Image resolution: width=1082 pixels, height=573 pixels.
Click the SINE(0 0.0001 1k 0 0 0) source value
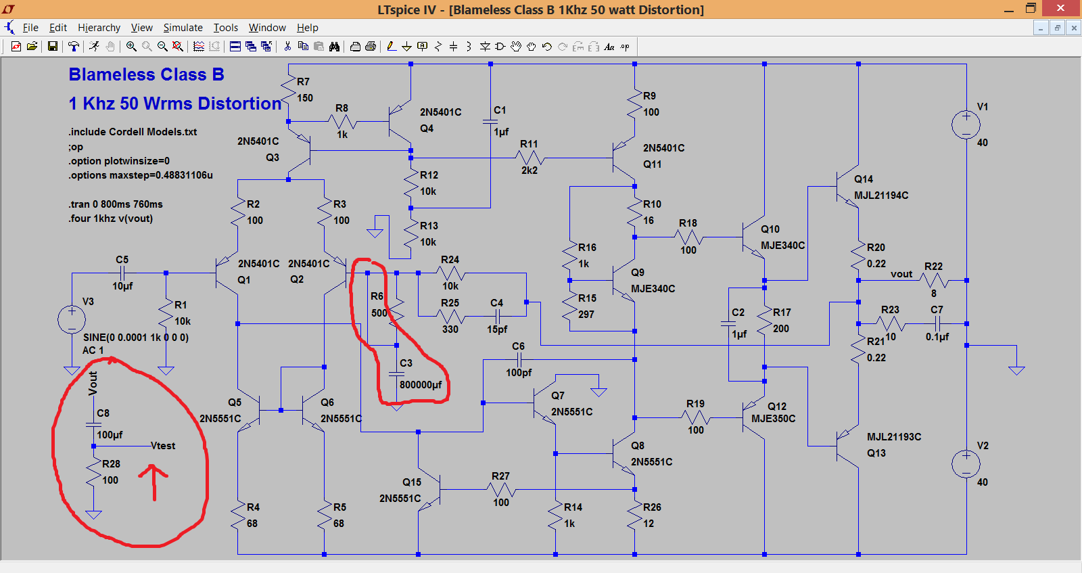(x=136, y=337)
